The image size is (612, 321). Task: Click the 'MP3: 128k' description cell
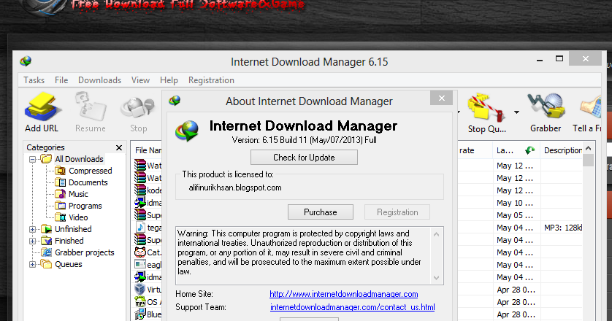coord(563,228)
